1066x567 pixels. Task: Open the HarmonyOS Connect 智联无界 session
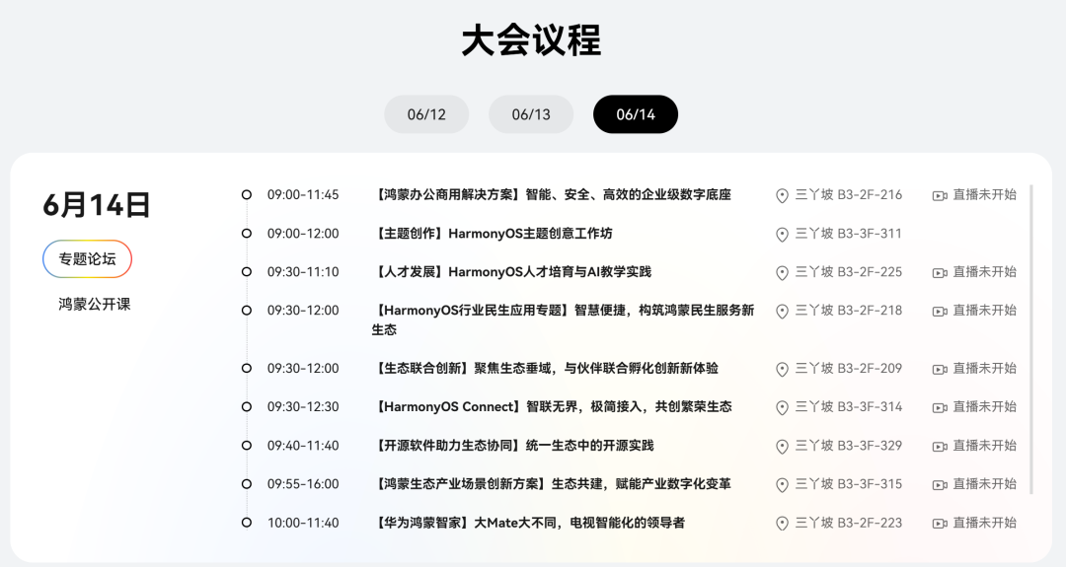point(552,406)
